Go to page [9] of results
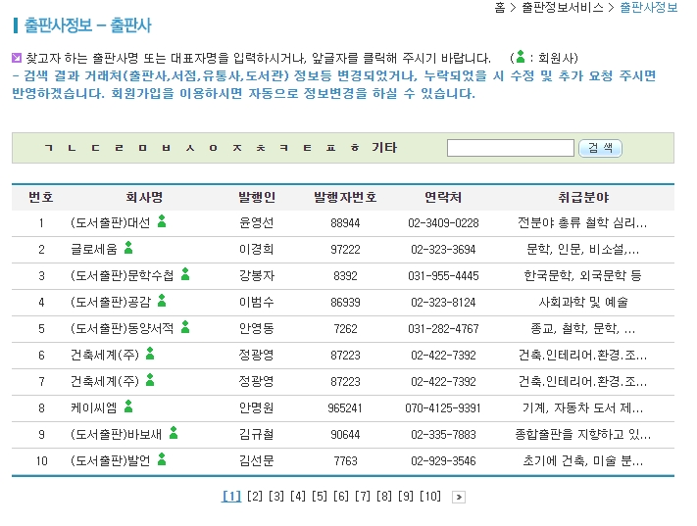This screenshot has width=697, height=526. pos(406,497)
